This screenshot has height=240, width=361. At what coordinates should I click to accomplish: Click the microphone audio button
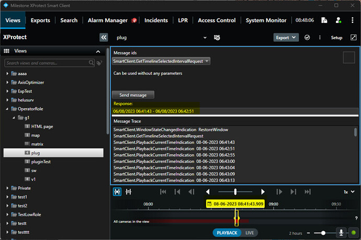pyautogui.click(x=341, y=233)
